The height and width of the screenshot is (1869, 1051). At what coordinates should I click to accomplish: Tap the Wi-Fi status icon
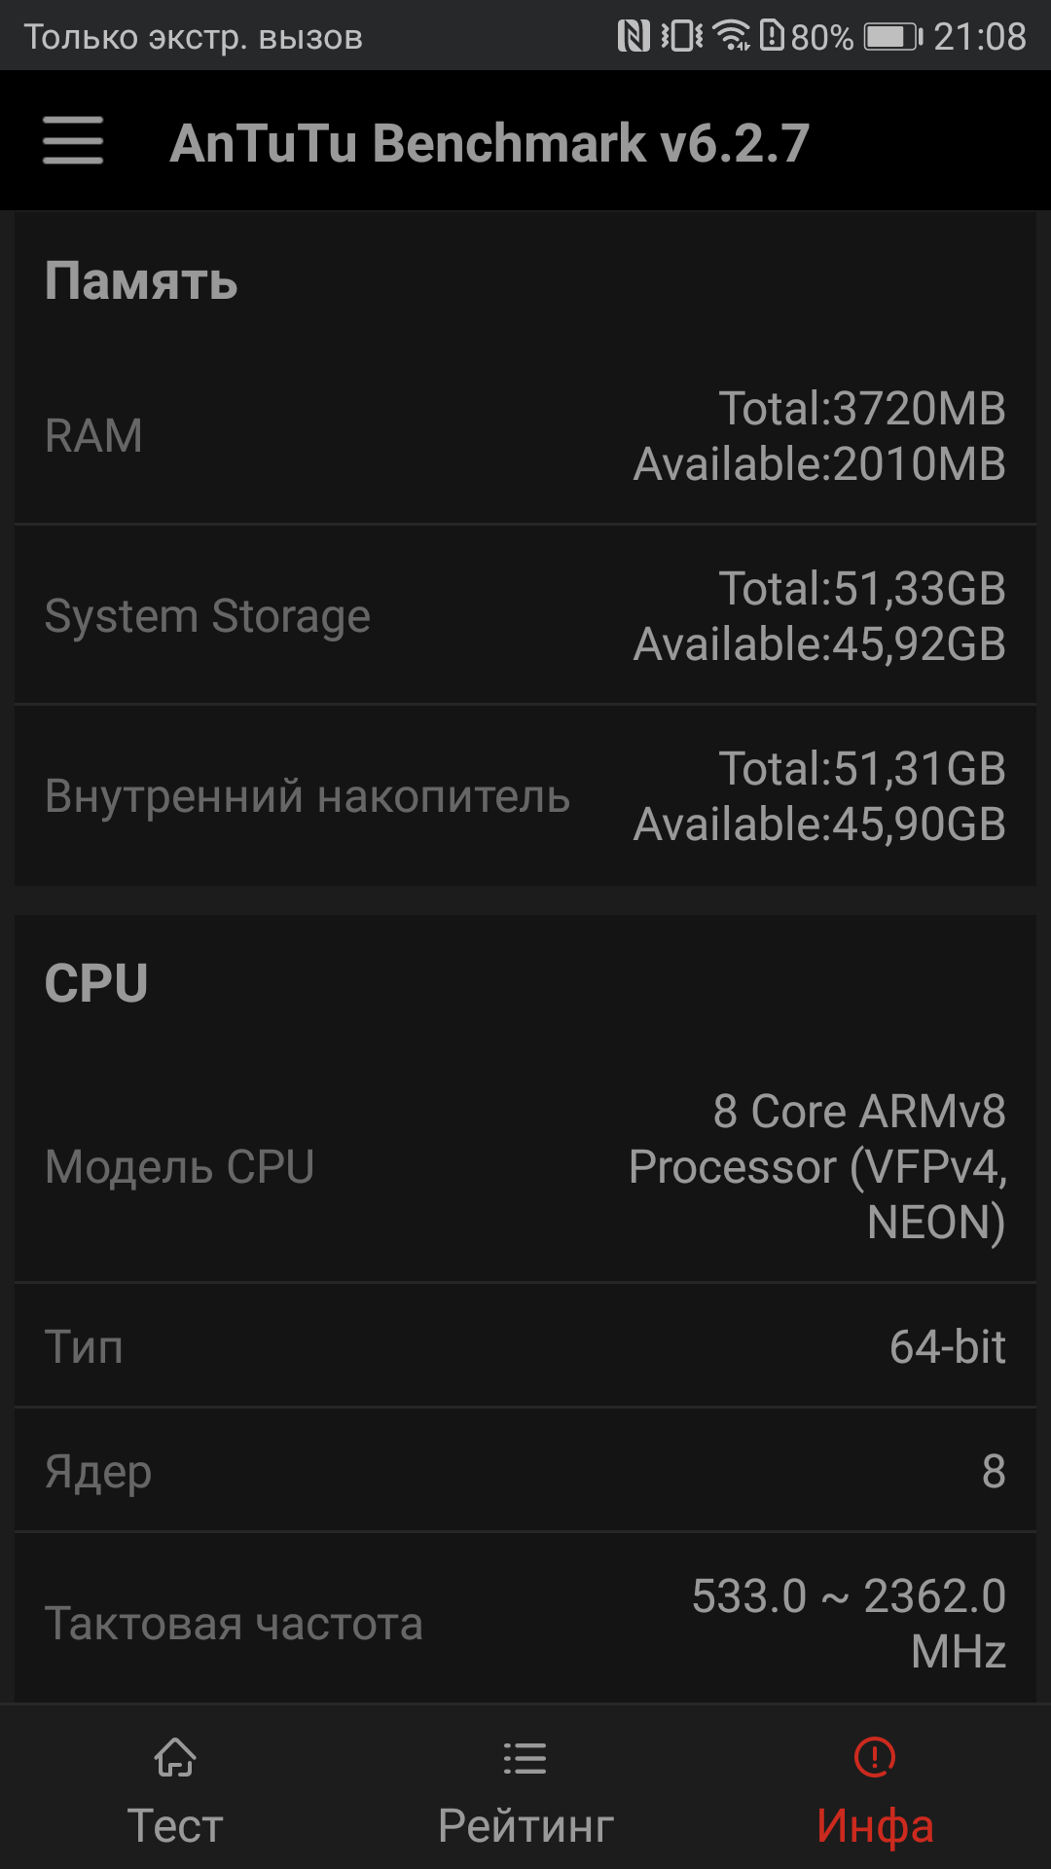[731, 37]
